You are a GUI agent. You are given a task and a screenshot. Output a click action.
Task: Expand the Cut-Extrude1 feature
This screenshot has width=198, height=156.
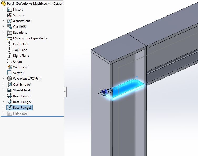(x=3, y=84)
